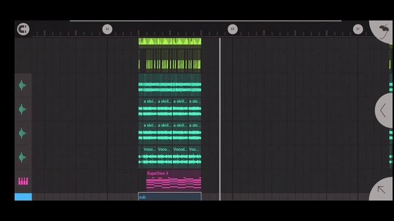This screenshot has height=221, width=394.
Task: Tap the diagonal arrow corner button
Action: [x=381, y=189]
